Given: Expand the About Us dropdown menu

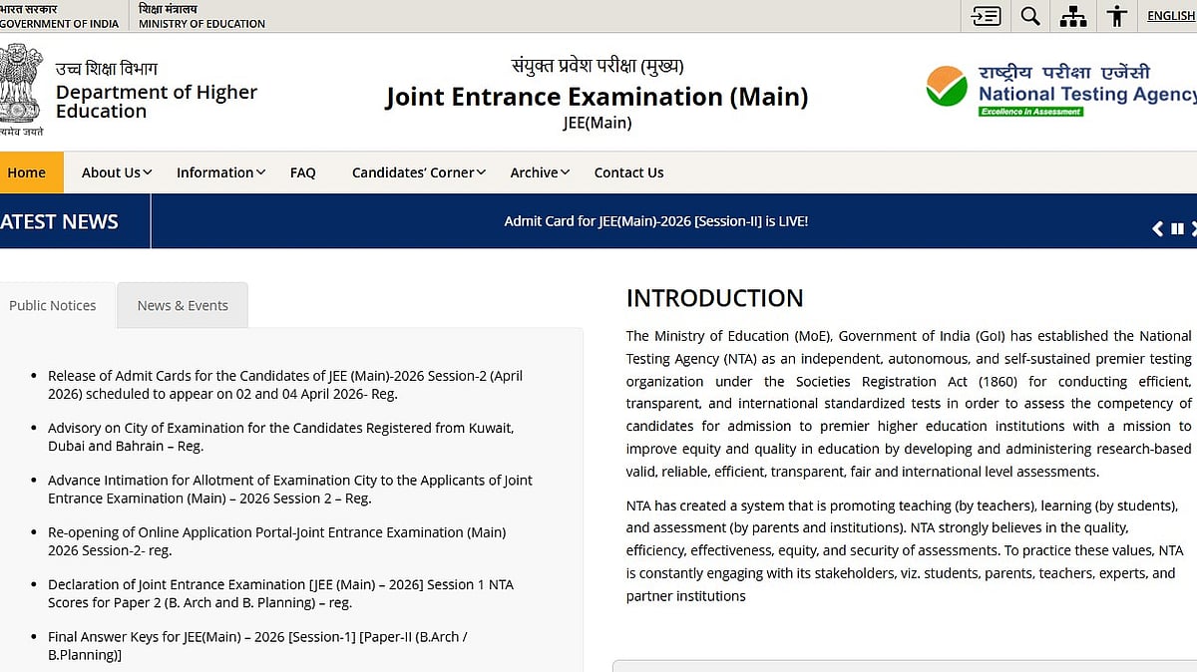Looking at the screenshot, I should 117,172.
